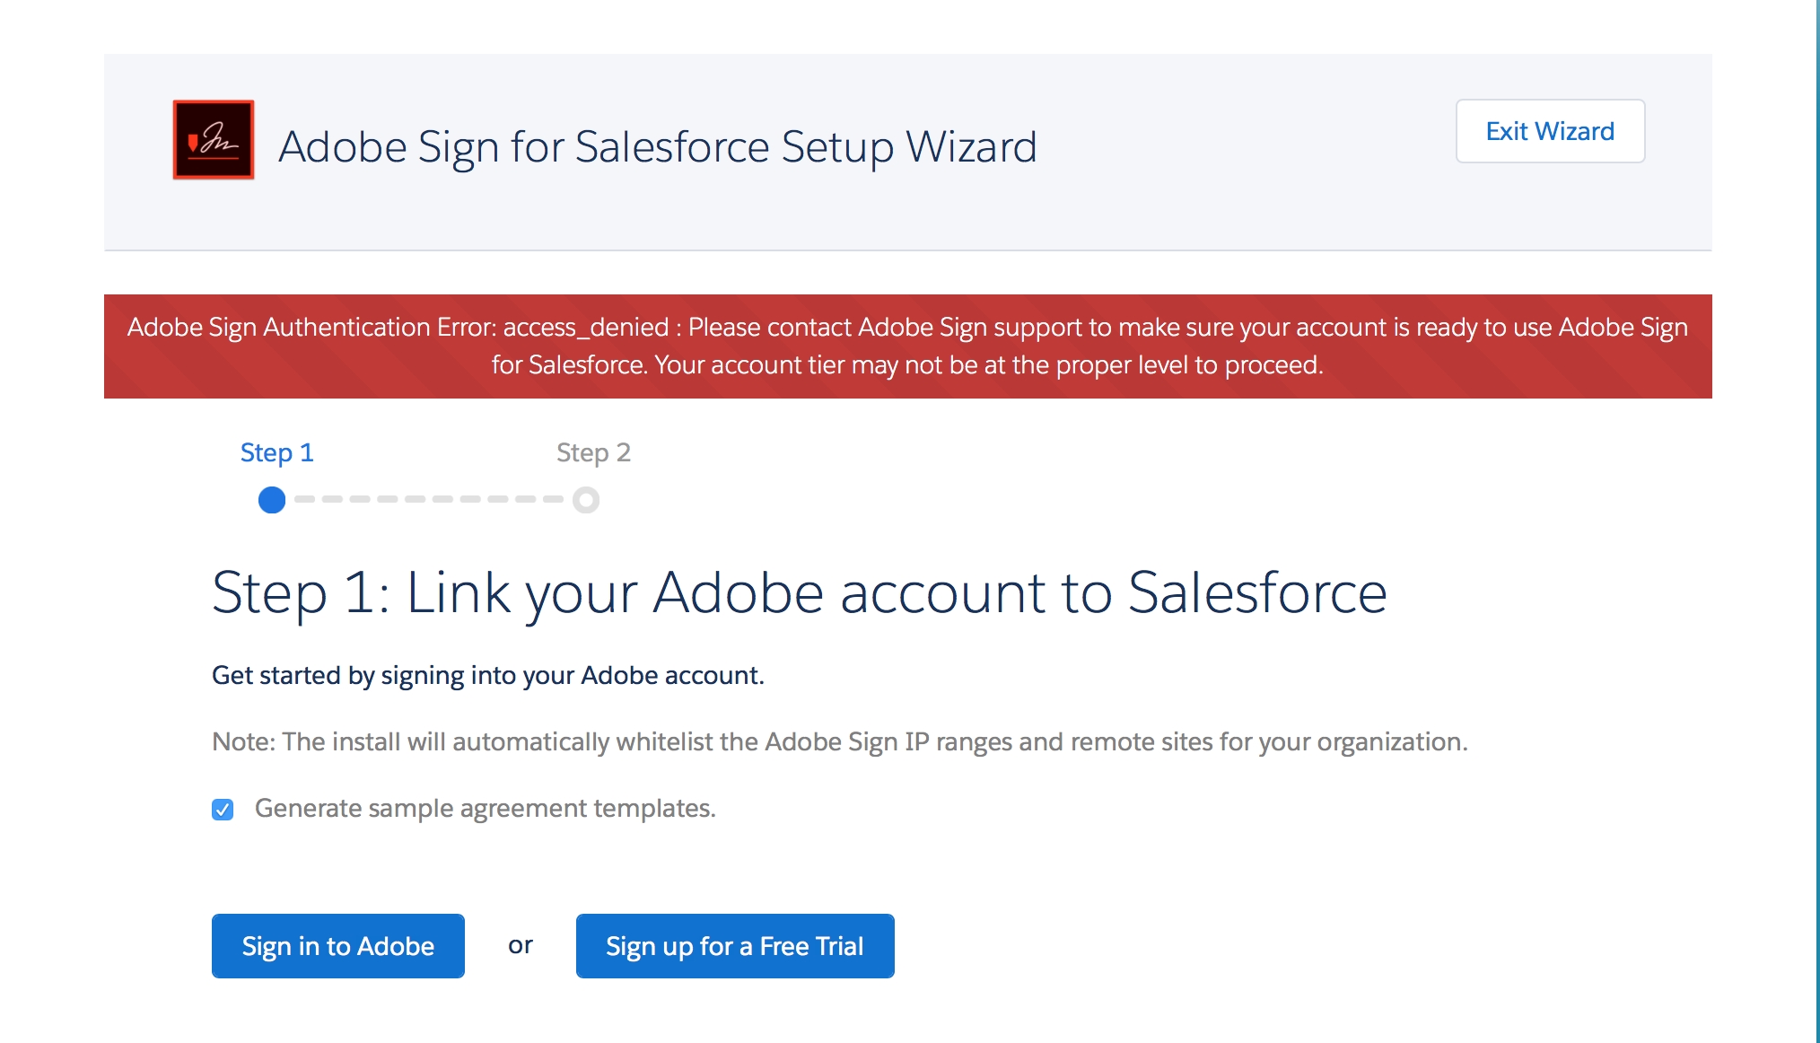Image resolution: width=1820 pixels, height=1043 pixels.
Task: Click the filled blue Step 1 progress dot
Action: point(270,500)
